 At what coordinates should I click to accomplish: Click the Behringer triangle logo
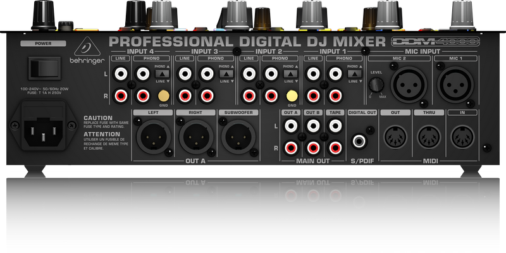(87, 47)
